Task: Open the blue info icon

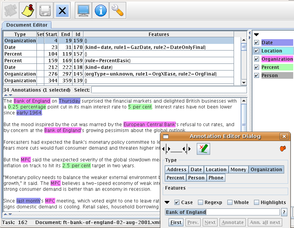Action: (x=100, y=11)
